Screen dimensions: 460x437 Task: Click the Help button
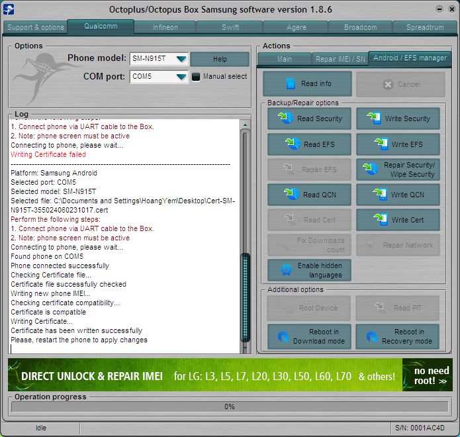pos(220,60)
